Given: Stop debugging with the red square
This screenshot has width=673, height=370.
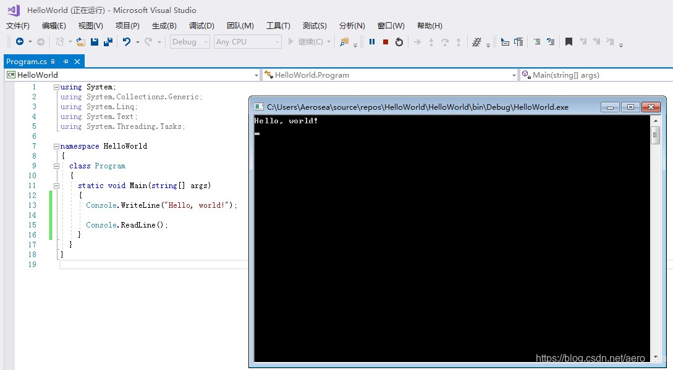Looking at the screenshot, I should point(386,41).
